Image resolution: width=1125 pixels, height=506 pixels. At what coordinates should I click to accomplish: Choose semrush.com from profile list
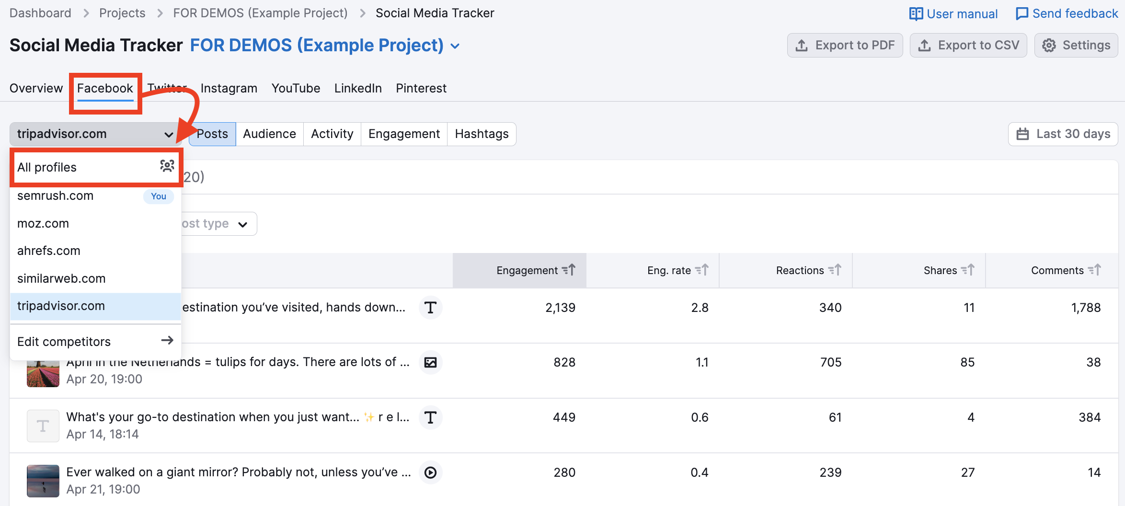tap(56, 196)
